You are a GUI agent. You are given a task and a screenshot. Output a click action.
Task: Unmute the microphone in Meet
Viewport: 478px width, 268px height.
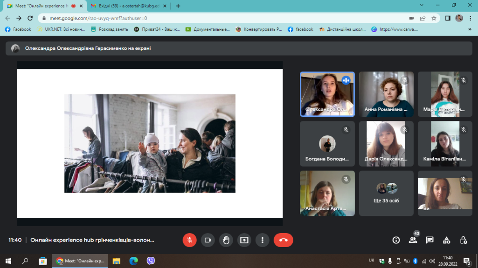189,240
